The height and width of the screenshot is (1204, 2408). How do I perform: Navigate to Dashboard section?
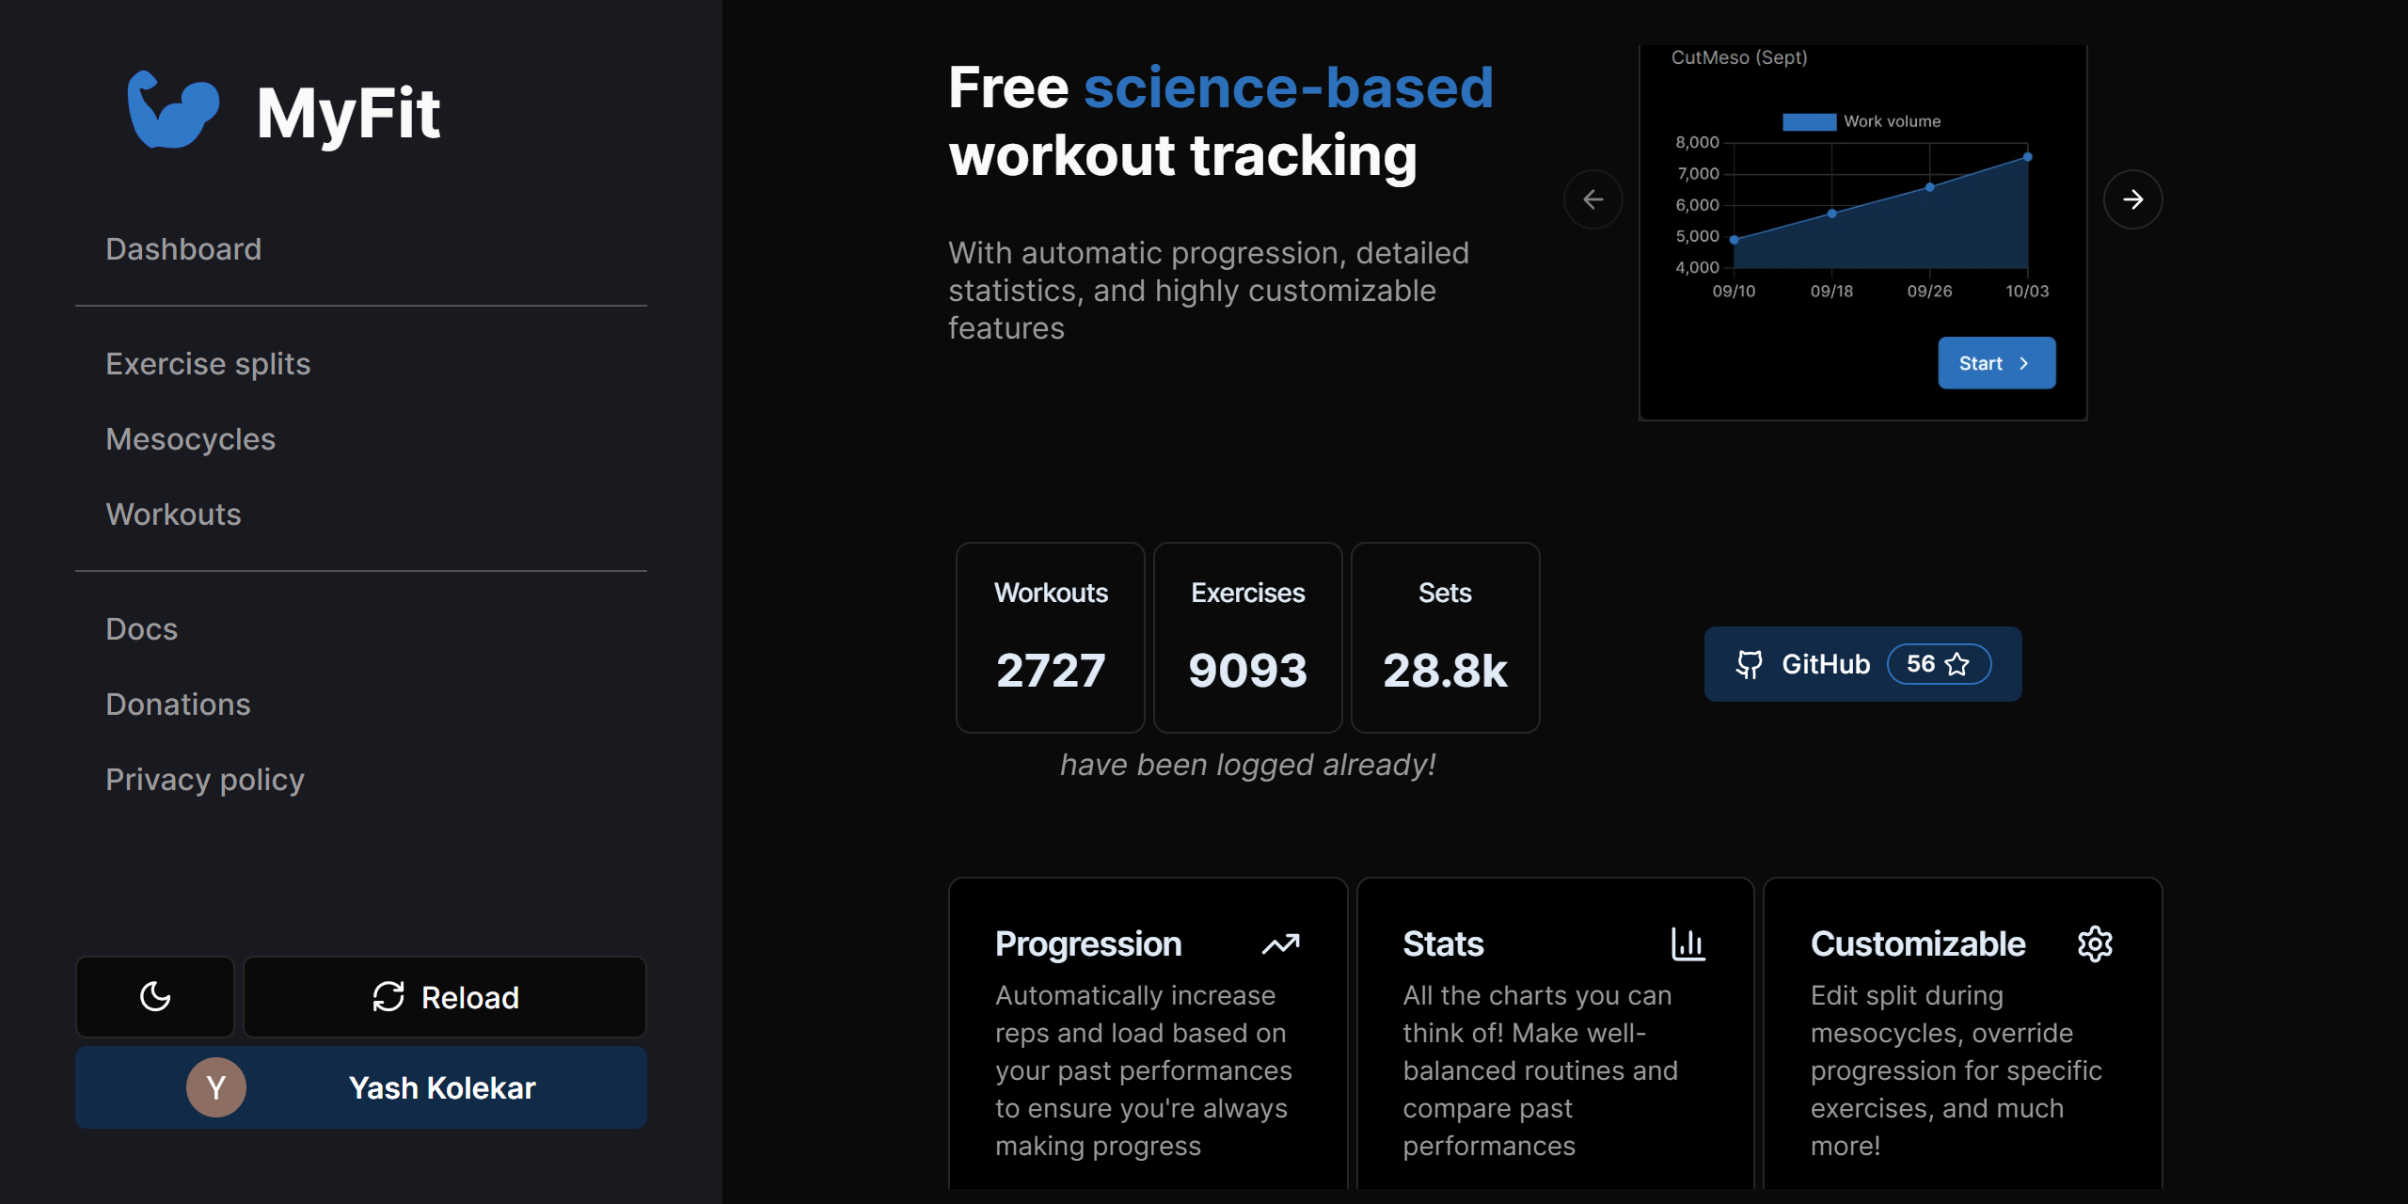click(182, 246)
